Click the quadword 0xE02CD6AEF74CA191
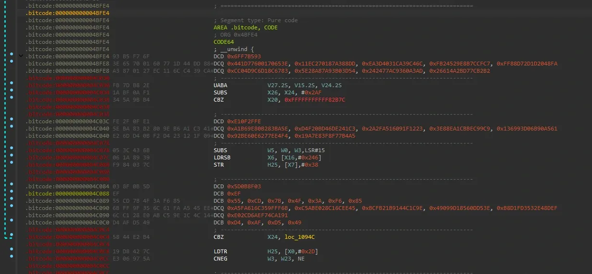 pyautogui.click(x=257, y=215)
